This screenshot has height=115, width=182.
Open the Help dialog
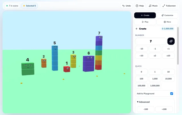[140, 6]
